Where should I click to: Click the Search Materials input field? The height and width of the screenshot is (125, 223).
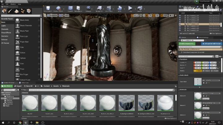102,90
